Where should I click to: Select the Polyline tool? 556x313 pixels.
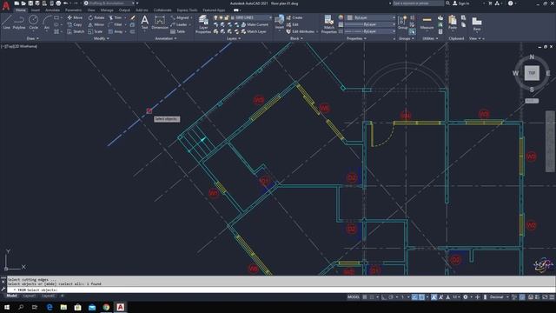coord(19,23)
